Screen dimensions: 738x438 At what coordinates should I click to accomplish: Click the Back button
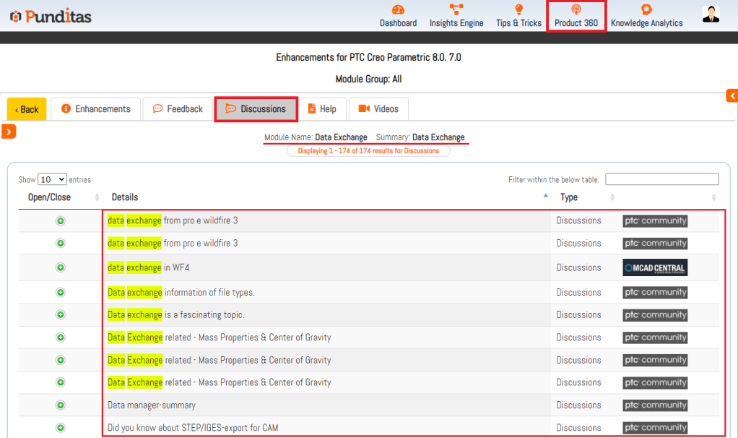27,109
